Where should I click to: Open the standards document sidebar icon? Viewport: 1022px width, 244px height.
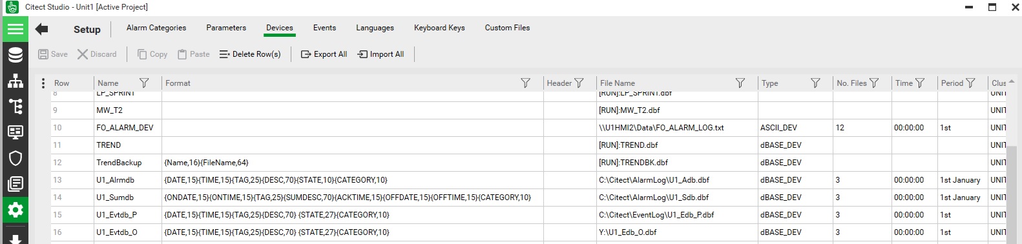(x=16, y=184)
